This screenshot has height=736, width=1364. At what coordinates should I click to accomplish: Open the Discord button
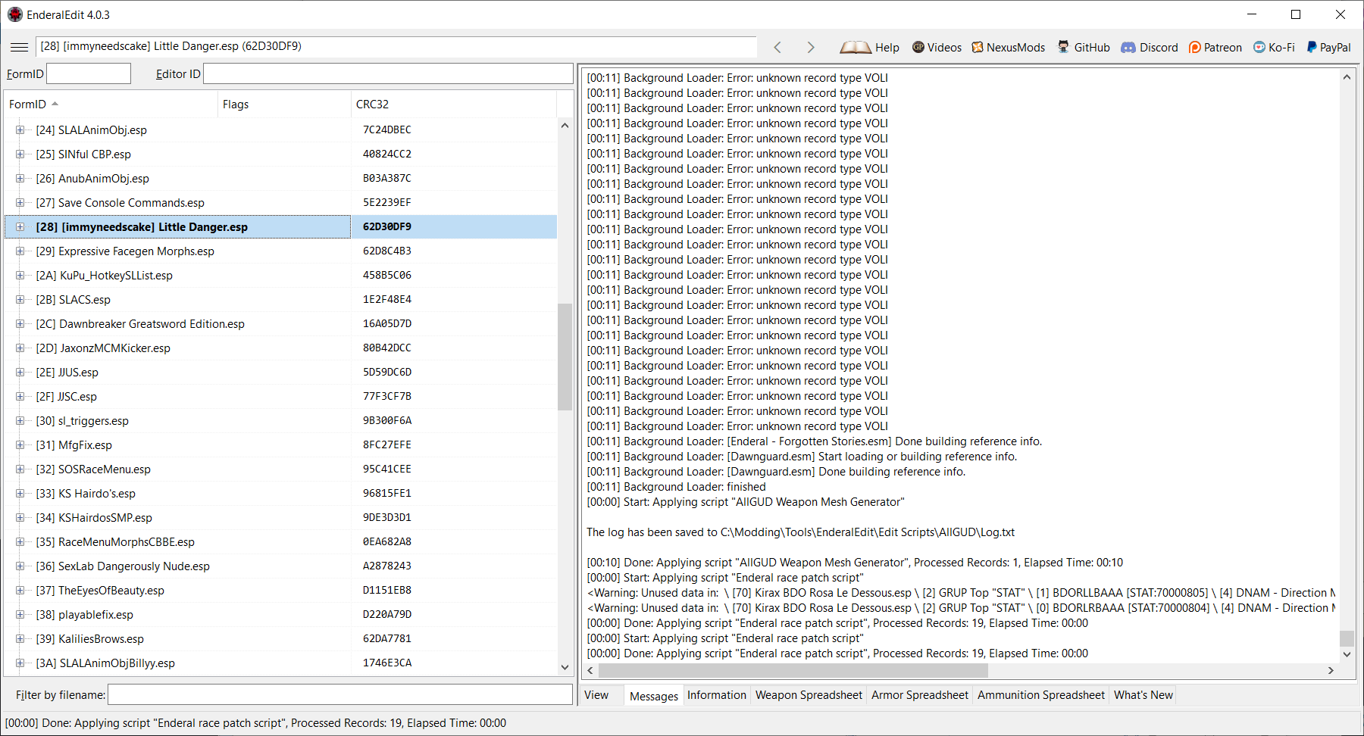pyautogui.click(x=1150, y=47)
